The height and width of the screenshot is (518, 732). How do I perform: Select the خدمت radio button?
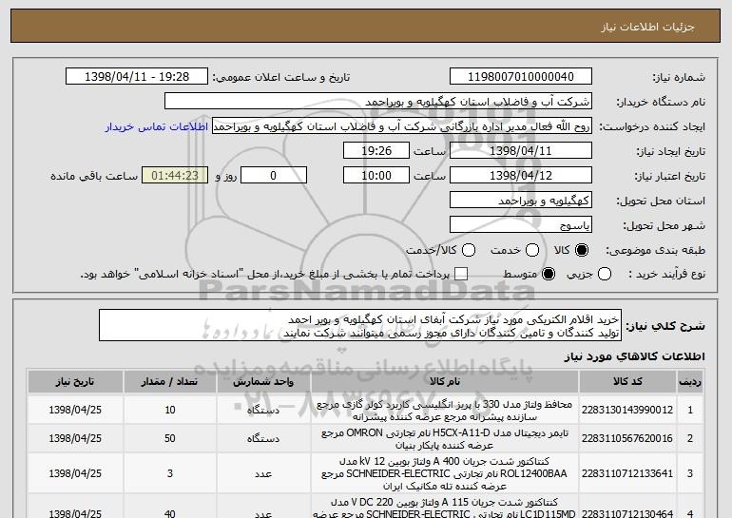click(532, 251)
